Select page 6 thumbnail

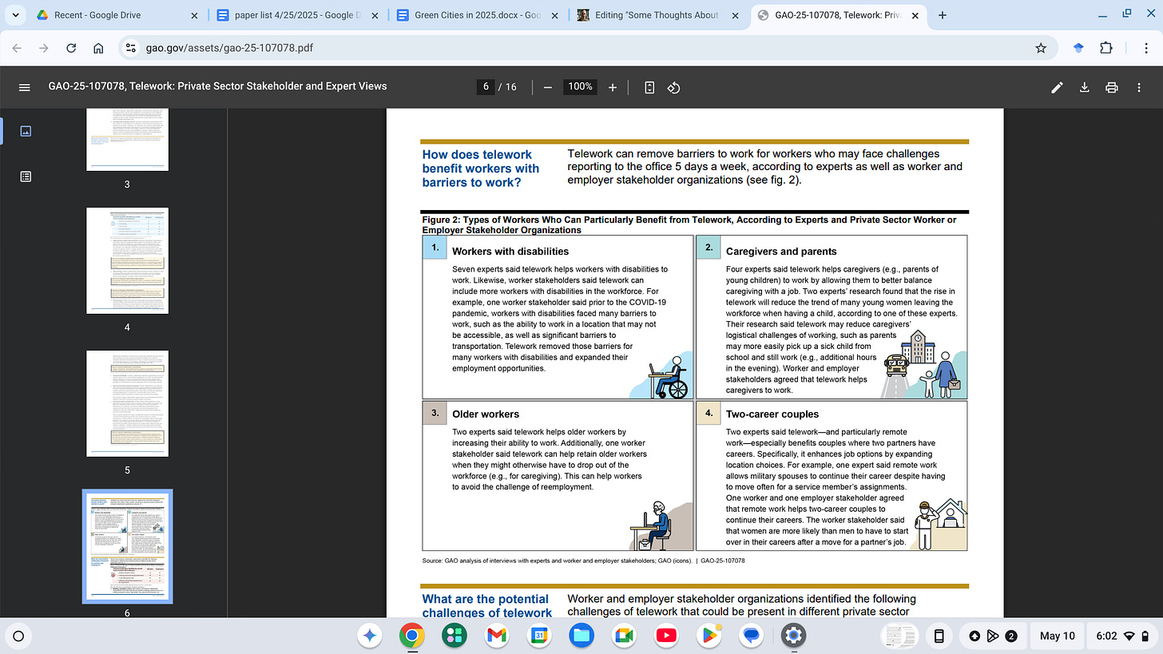click(127, 546)
